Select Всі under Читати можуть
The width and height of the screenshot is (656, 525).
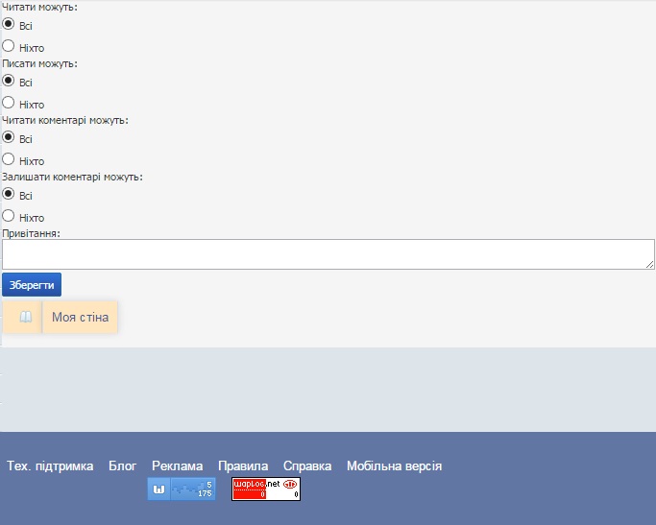[x=9, y=25]
